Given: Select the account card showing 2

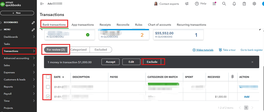Looking at the screenshot, I should point(124,35).
